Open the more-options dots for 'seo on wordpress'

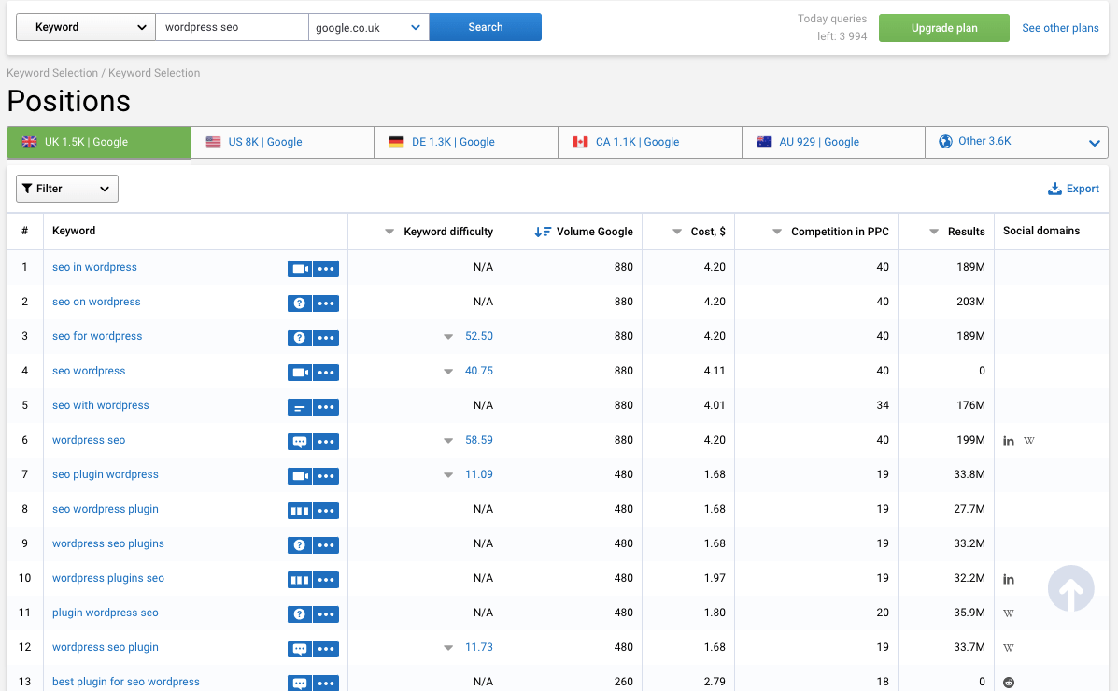point(326,303)
